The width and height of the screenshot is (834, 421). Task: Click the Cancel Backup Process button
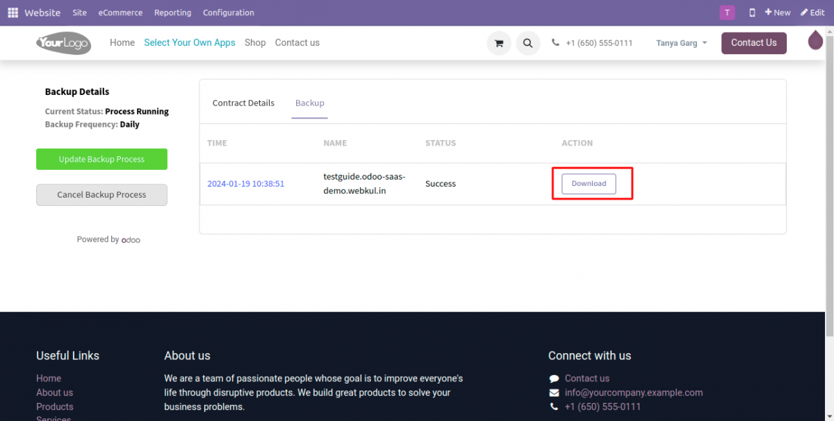(x=101, y=195)
